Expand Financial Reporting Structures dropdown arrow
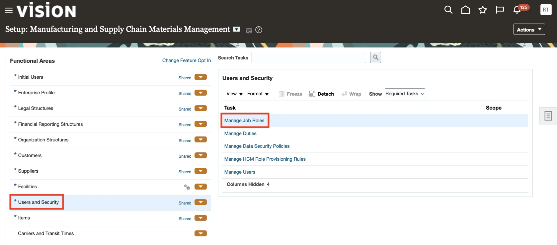 tap(200, 124)
